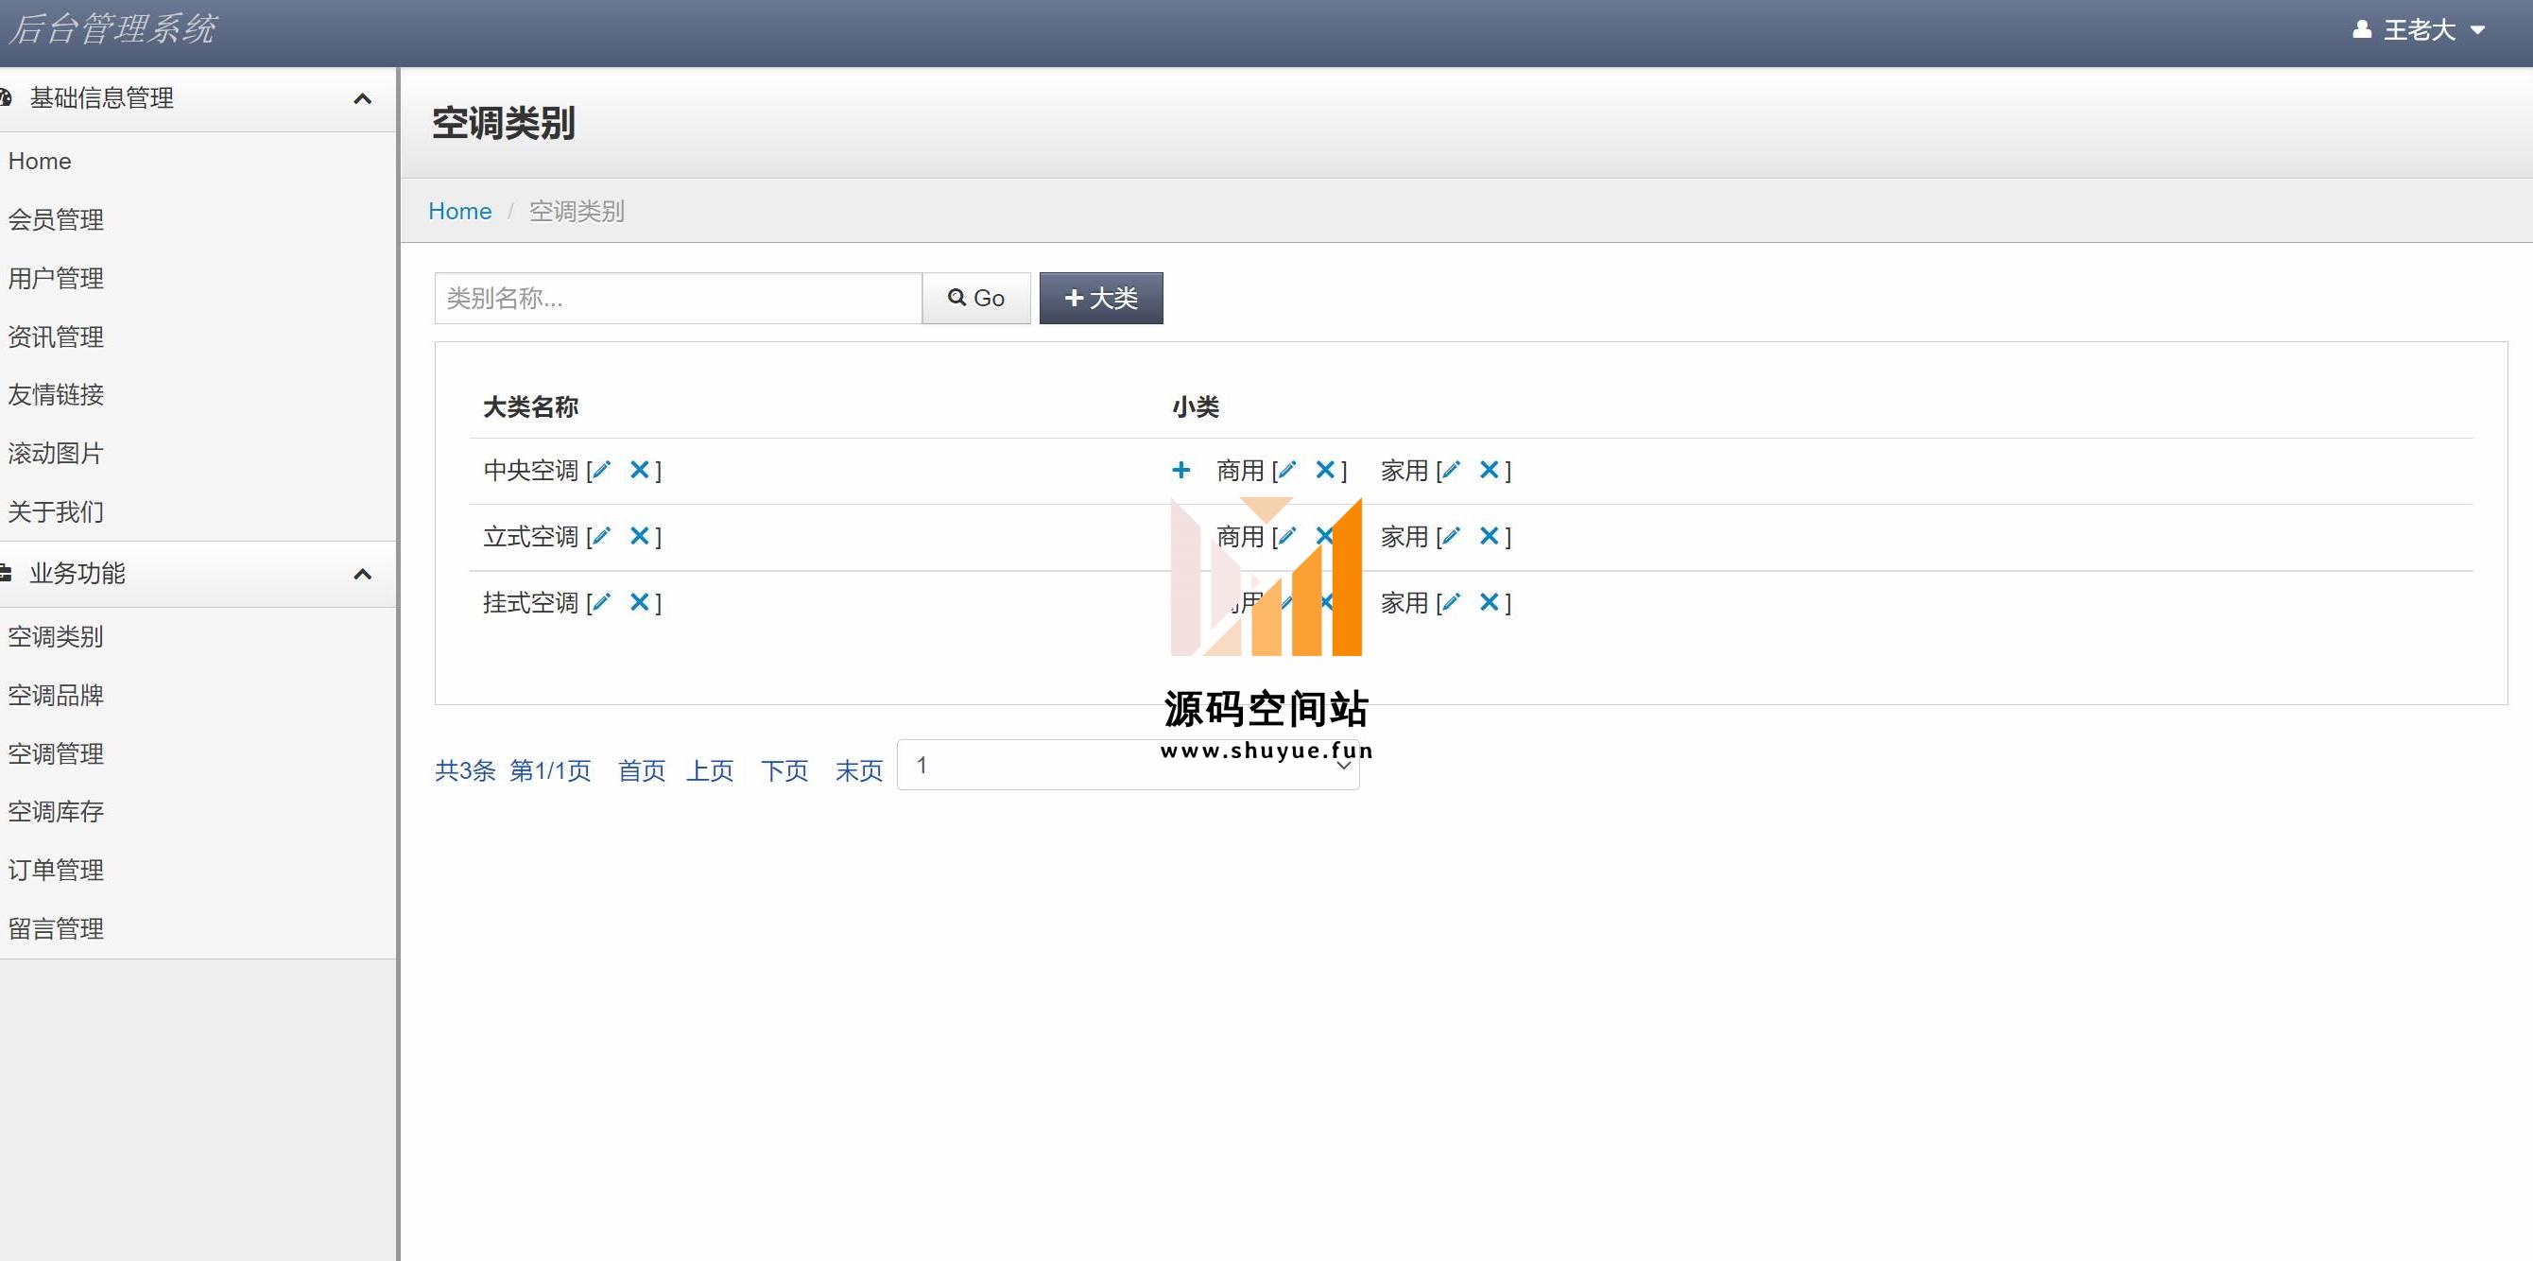Open 空调品牌 sidebar item
2533x1261 pixels.
point(56,696)
